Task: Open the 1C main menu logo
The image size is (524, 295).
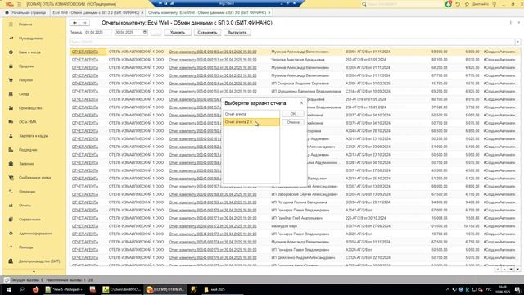Action: tap(9, 4)
